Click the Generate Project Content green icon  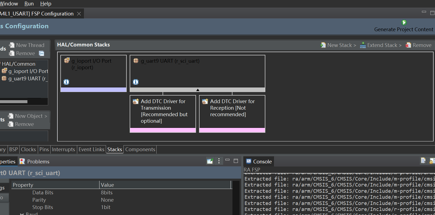[404, 23]
